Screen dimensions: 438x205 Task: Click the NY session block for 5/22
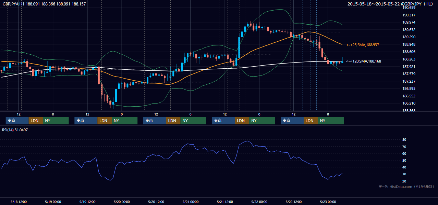[x=331, y=121]
